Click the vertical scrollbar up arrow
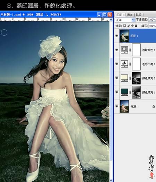Screen dimensions: 156x182 pos(111,20)
